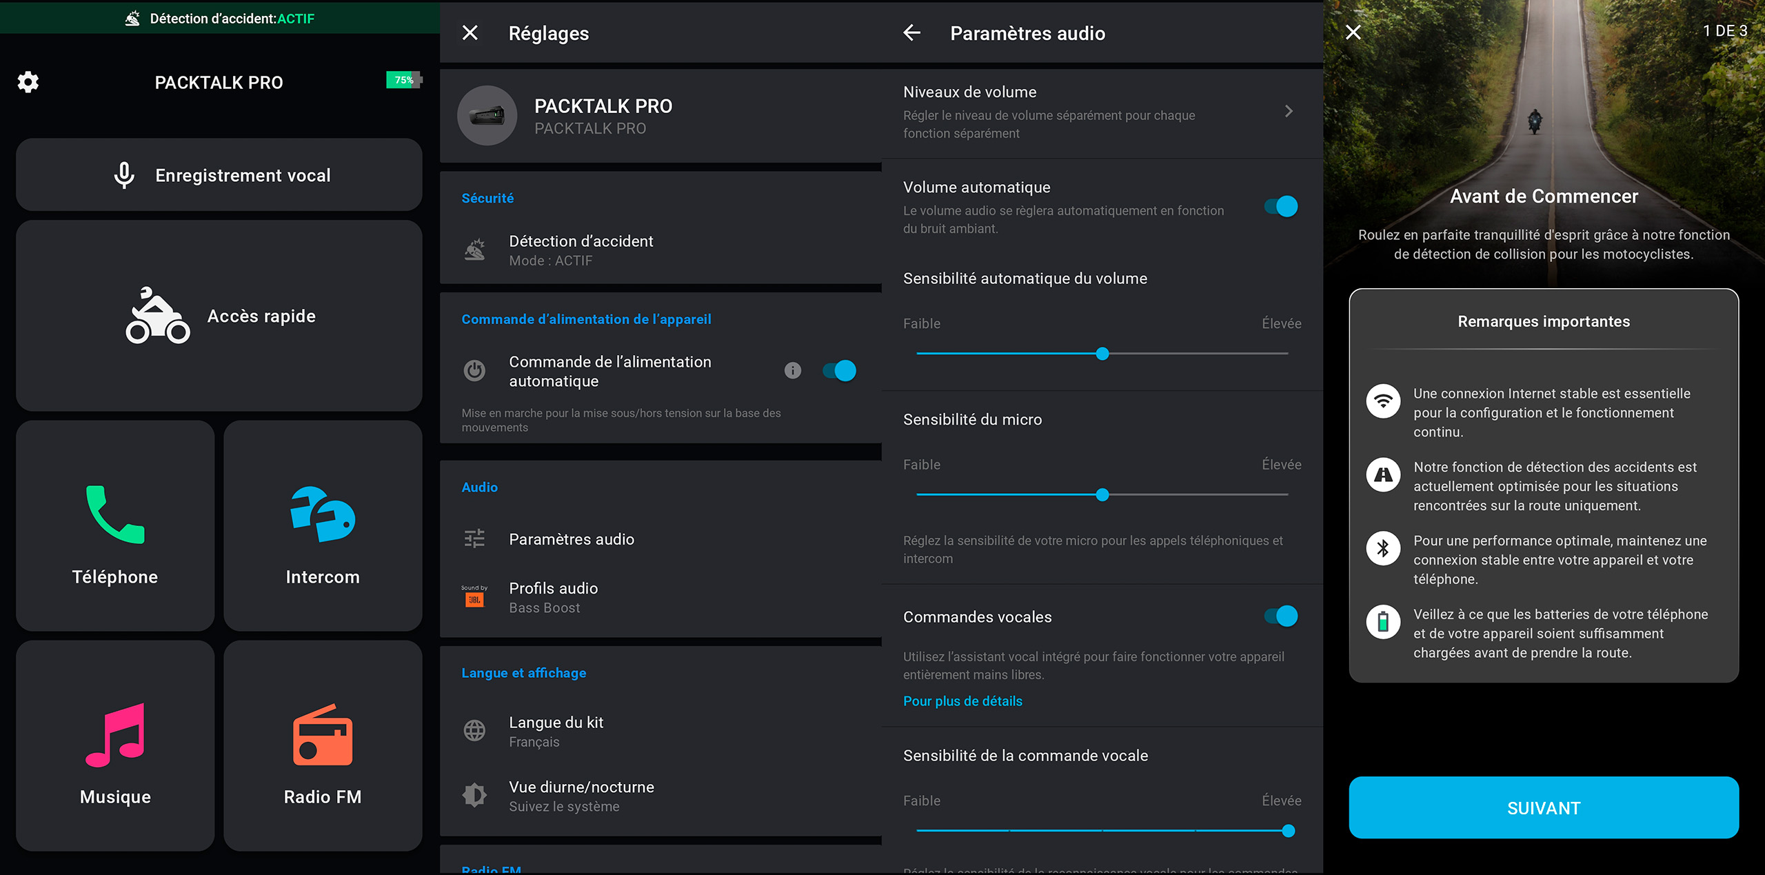1765x875 pixels.
Task: Go back with the arrow icon
Action: pyautogui.click(x=912, y=32)
